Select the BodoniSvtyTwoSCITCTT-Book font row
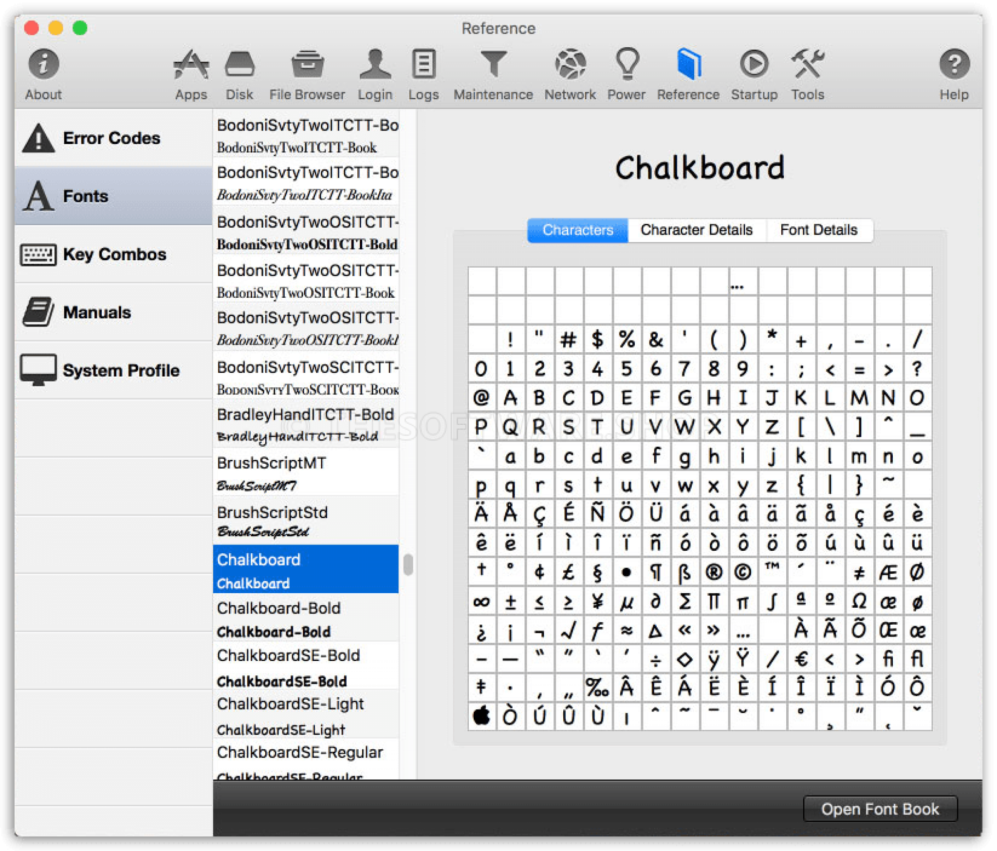The height and width of the screenshot is (851, 997). coord(306,376)
